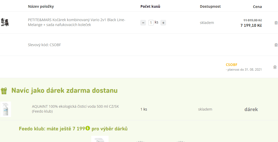Click the discounted price 7 199,10 Kč
The height and width of the screenshot is (142, 278).
click(x=251, y=25)
